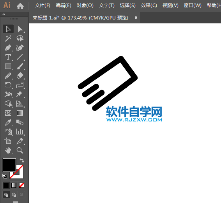Collapse the toolbar with double arrows
Viewport: 221px width, 203px height.
click(x=4, y=14)
